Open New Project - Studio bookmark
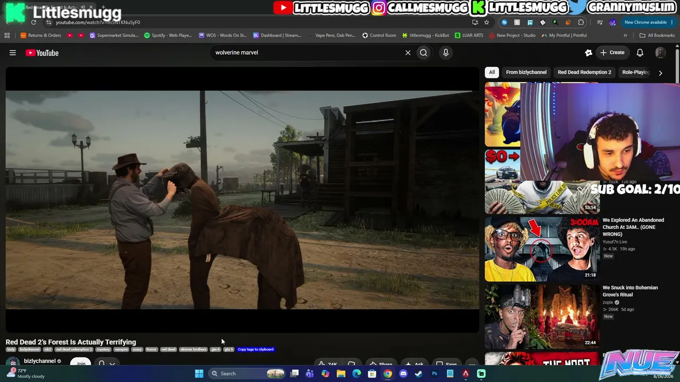This screenshot has width=680, height=382. coord(513,35)
